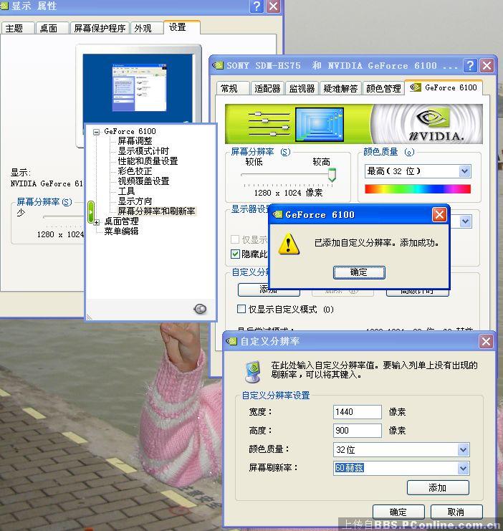This screenshot has width=503, height=531.
Task: Click the sliders graphic in the NVIDIA banner
Action: tap(269, 124)
